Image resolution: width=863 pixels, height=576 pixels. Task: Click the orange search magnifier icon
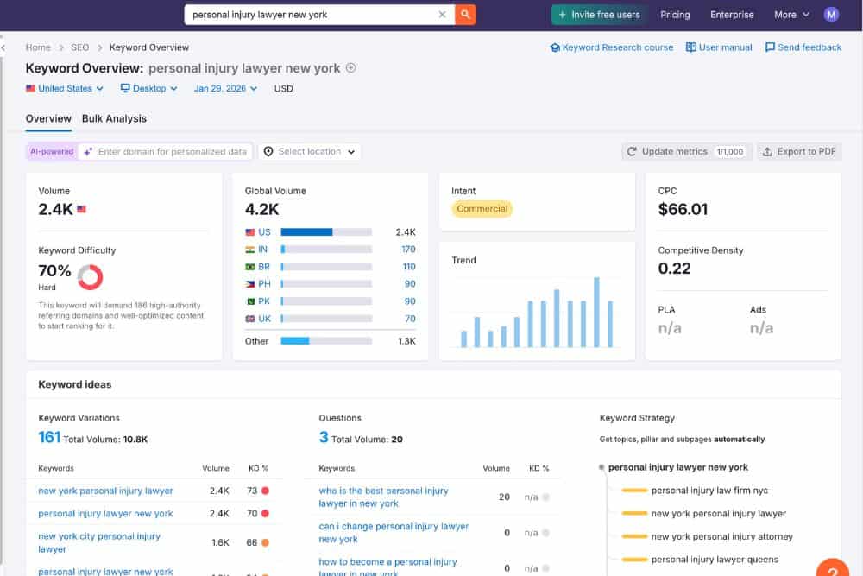tap(464, 15)
